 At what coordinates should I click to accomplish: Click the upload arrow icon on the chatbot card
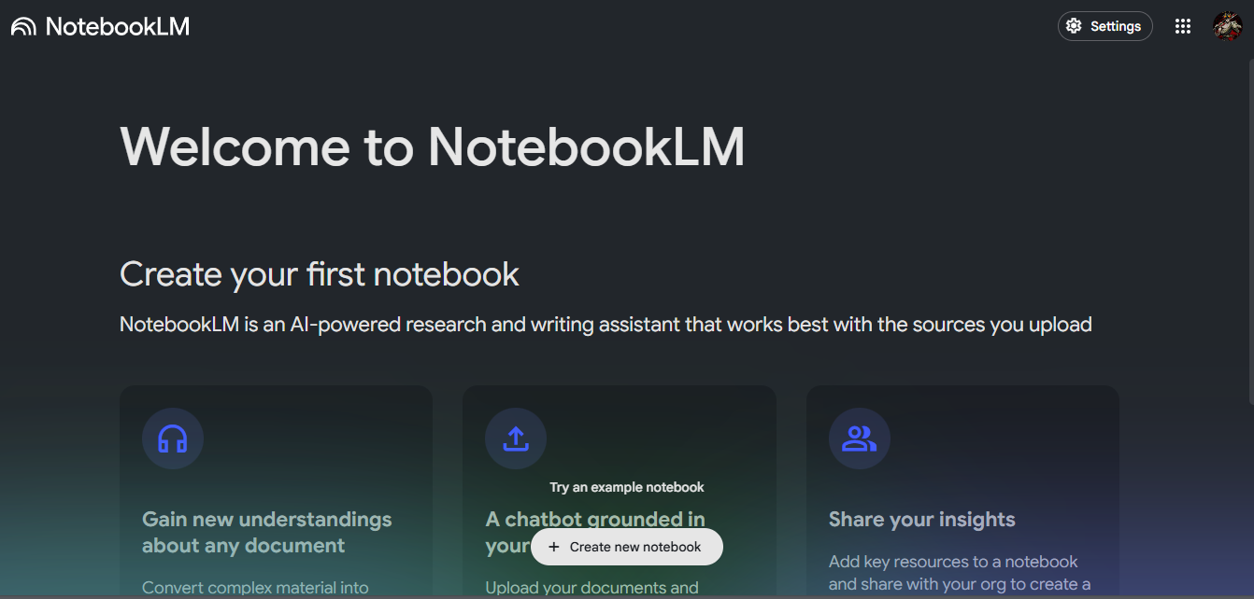[516, 439]
